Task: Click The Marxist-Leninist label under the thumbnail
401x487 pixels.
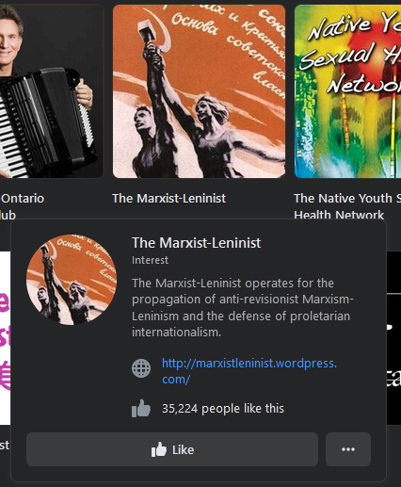Action: 168,199
